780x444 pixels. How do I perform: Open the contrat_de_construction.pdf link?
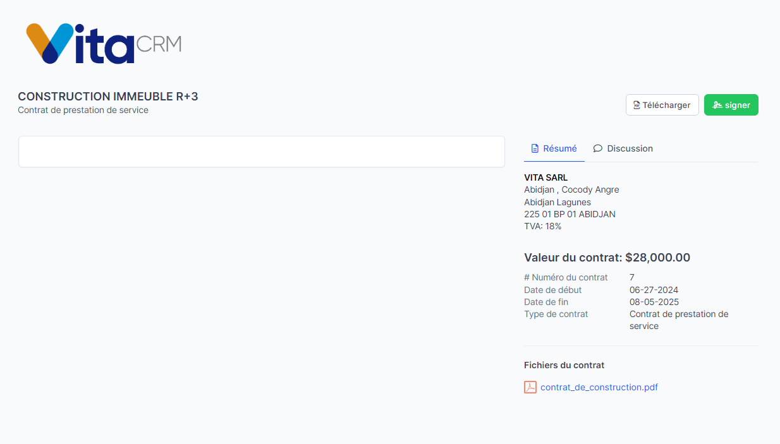pyautogui.click(x=599, y=387)
